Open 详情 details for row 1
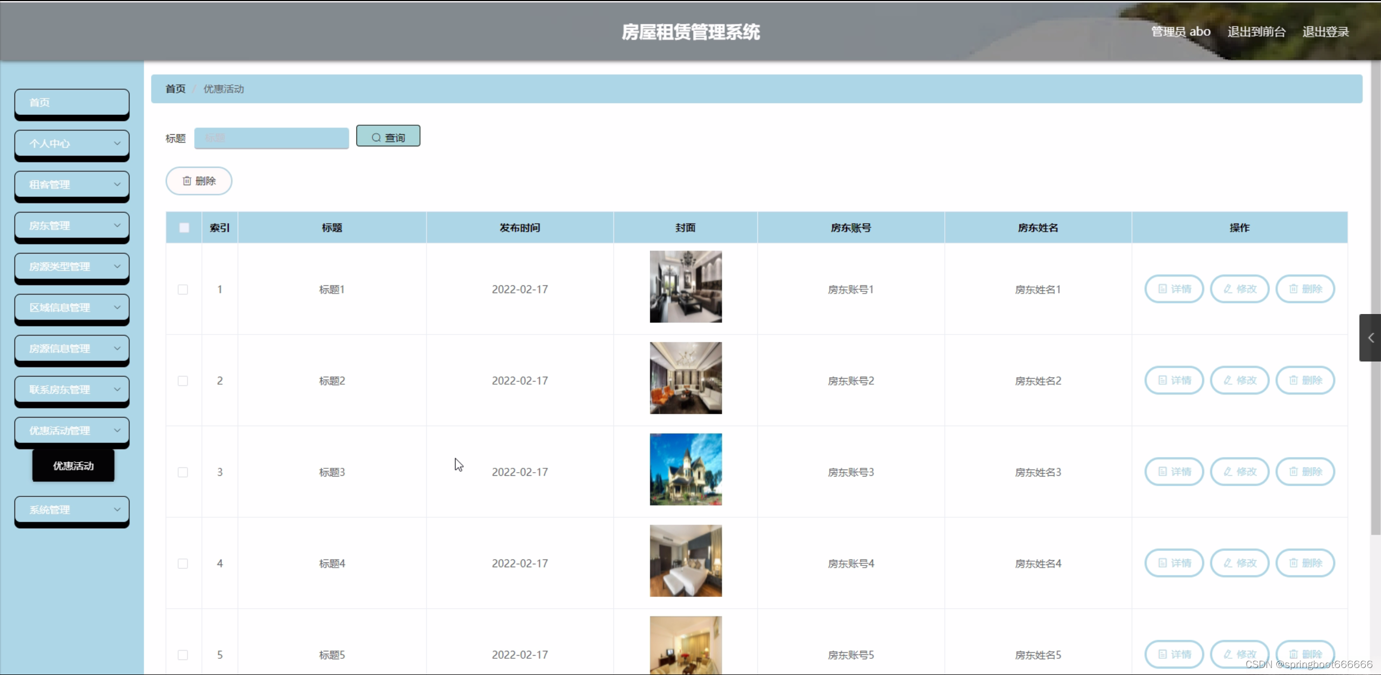Viewport: 1381px width, 675px height. click(1174, 289)
